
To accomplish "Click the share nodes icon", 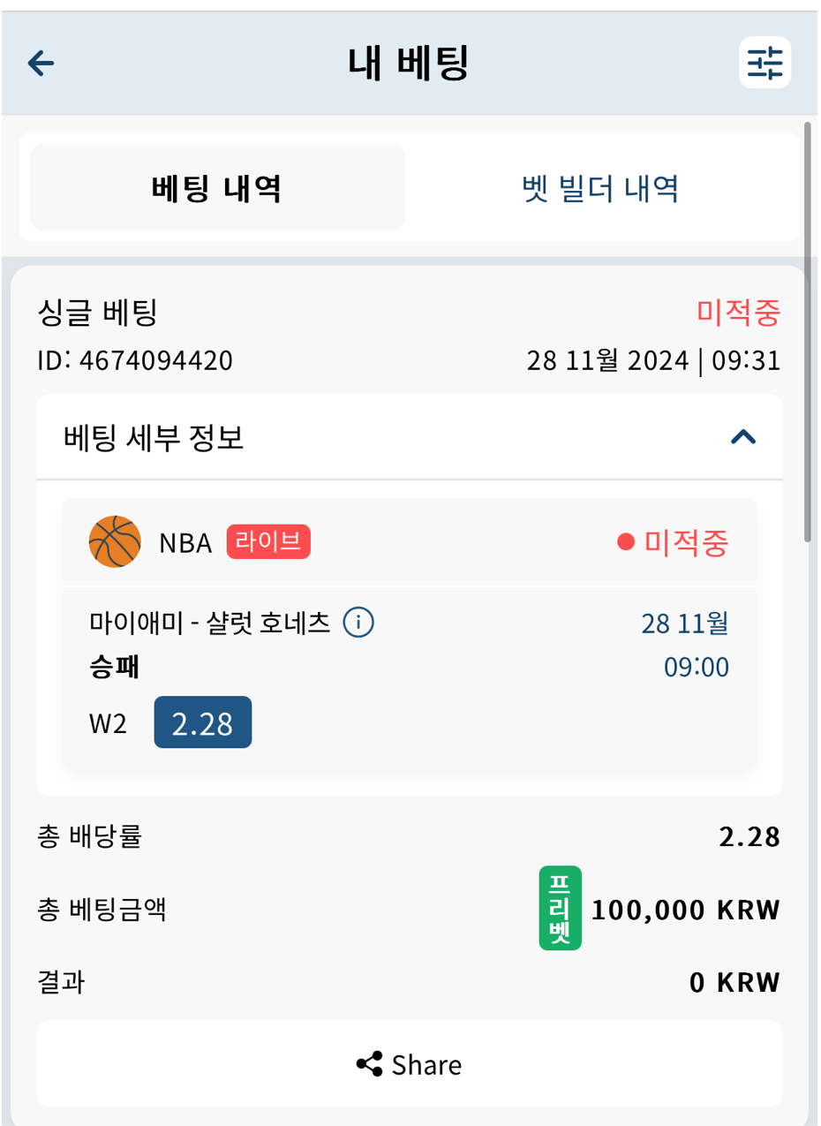I will coord(369,1064).
